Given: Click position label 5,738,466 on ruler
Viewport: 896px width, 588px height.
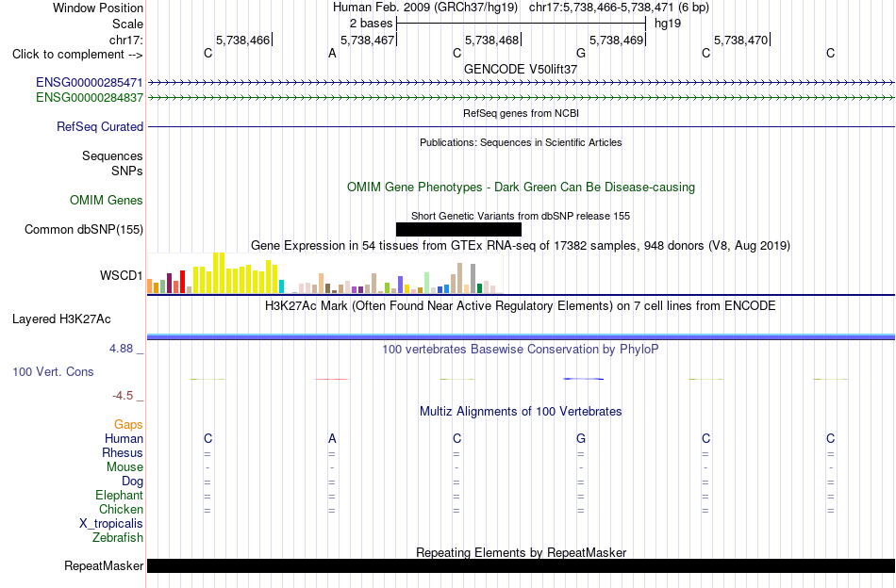Looking at the screenshot, I should coord(242,40).
